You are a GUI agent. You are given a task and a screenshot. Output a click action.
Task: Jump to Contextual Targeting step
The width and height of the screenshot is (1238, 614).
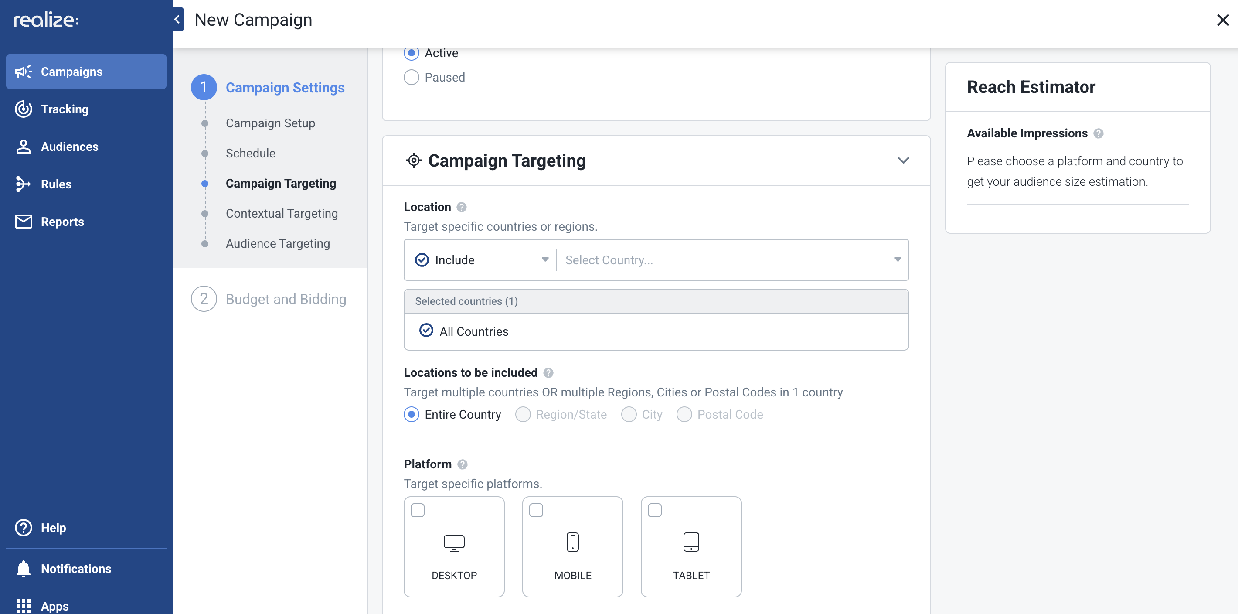click(282, 214)
